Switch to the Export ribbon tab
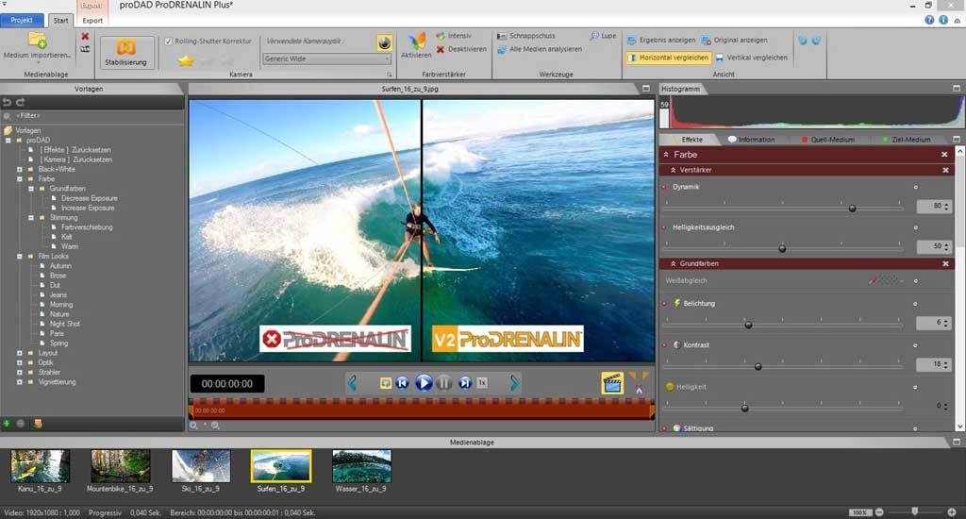 [x=92, y=21]
